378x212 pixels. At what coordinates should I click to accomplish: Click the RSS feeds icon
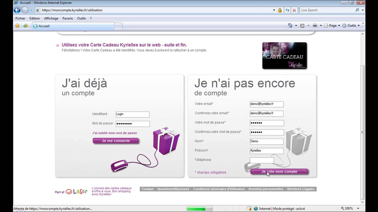pos(302,26)
